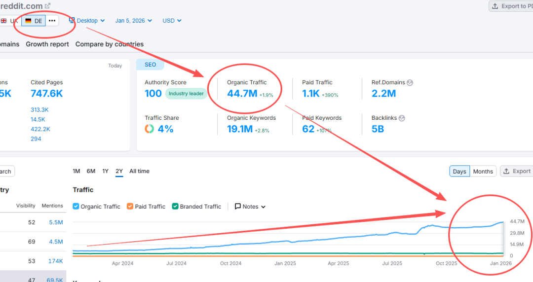Toggle the Organic Traffic checkbox
The height and width of the screenshot is (282, 533).
(76, 206)
